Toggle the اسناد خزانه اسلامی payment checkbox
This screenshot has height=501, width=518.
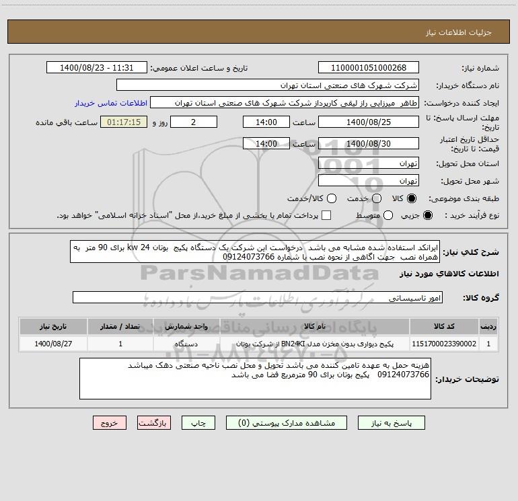click(326, 215)
